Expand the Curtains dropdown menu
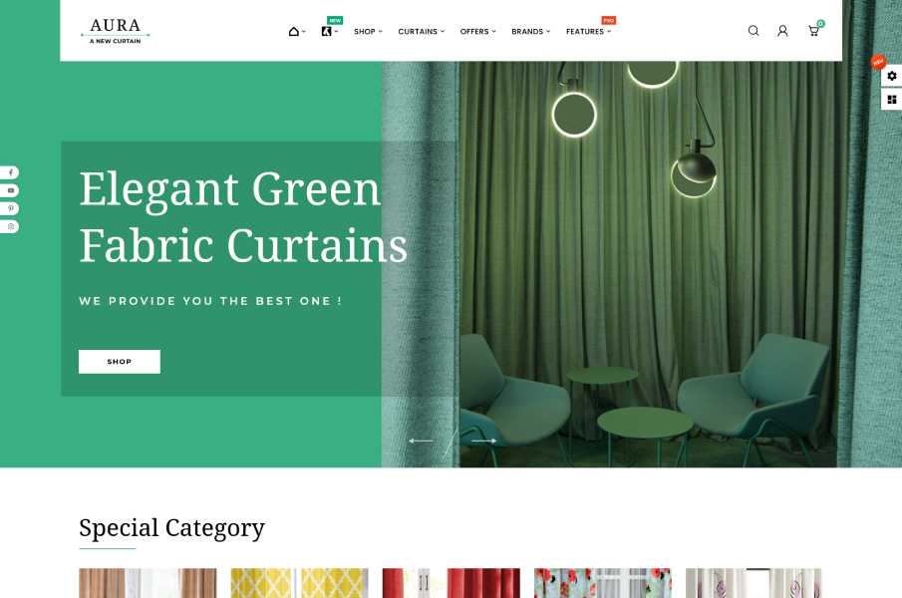Image resolution: width=902 pixels, height=598 pixels. click(421, 32)
